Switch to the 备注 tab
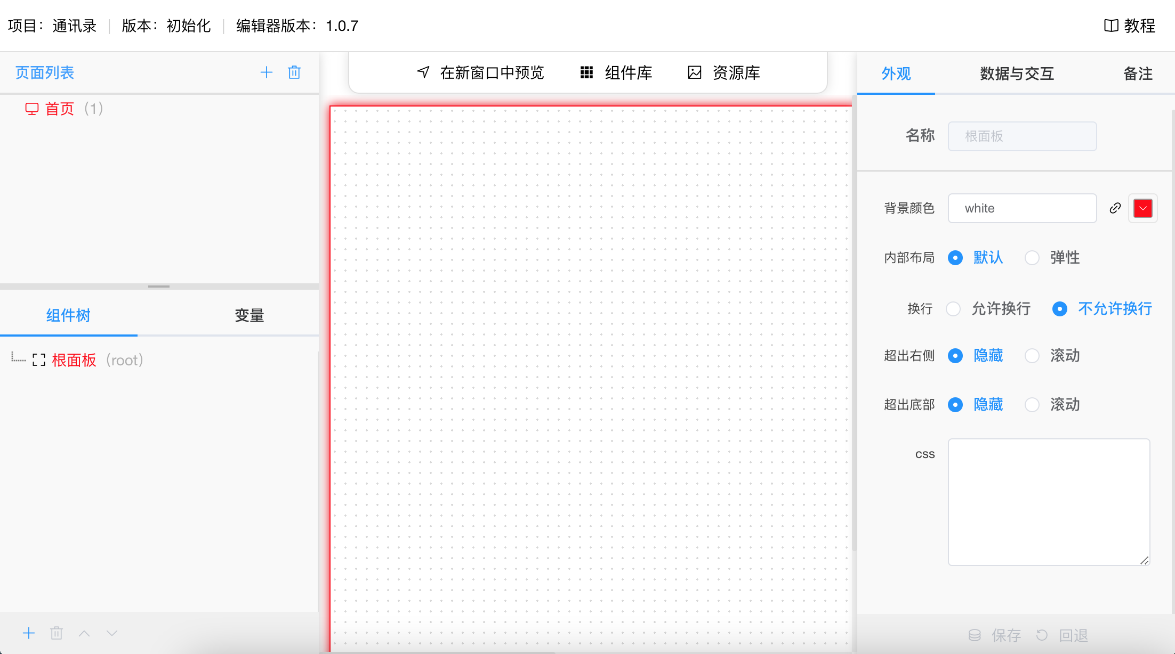 click(x=1138, y=73)
